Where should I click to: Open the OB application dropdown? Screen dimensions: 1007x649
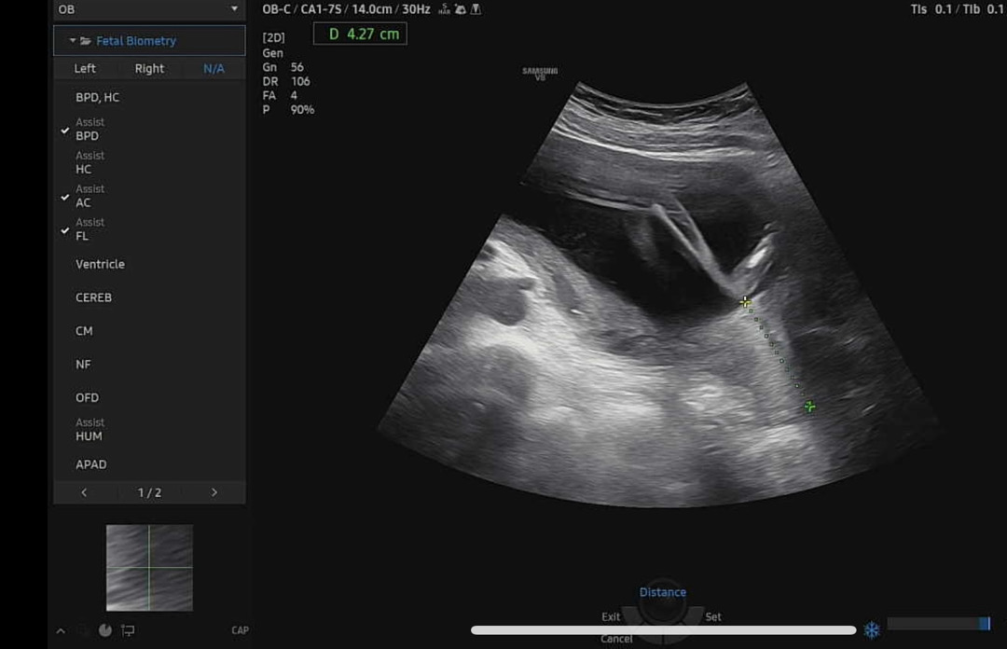click(149, 9)
